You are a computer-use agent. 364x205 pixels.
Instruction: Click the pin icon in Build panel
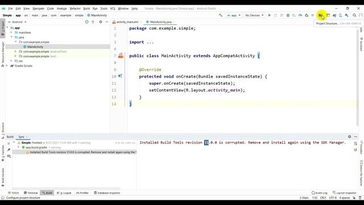click(9, 150)
